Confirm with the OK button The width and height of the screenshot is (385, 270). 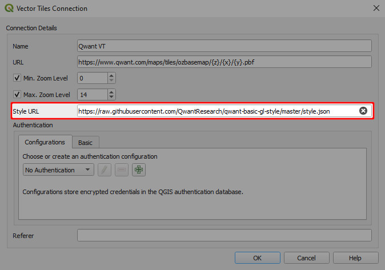click(257, 258)
